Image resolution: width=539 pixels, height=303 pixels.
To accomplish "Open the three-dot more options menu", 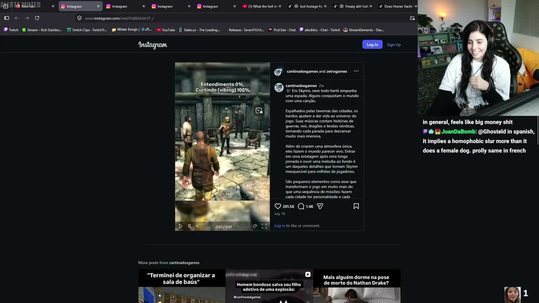I will pos(356,71).
